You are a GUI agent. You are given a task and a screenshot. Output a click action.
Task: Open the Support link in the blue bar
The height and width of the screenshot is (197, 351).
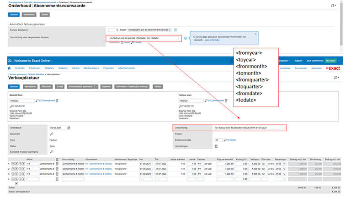coord(298,61)
